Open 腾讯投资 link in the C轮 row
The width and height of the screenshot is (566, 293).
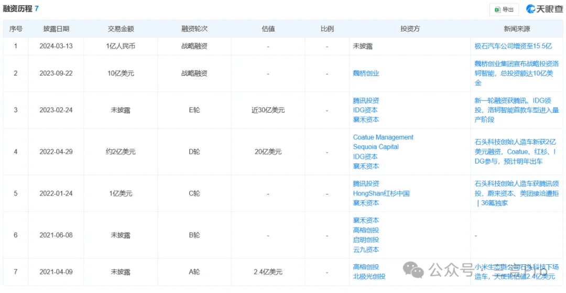coord(366,183)
